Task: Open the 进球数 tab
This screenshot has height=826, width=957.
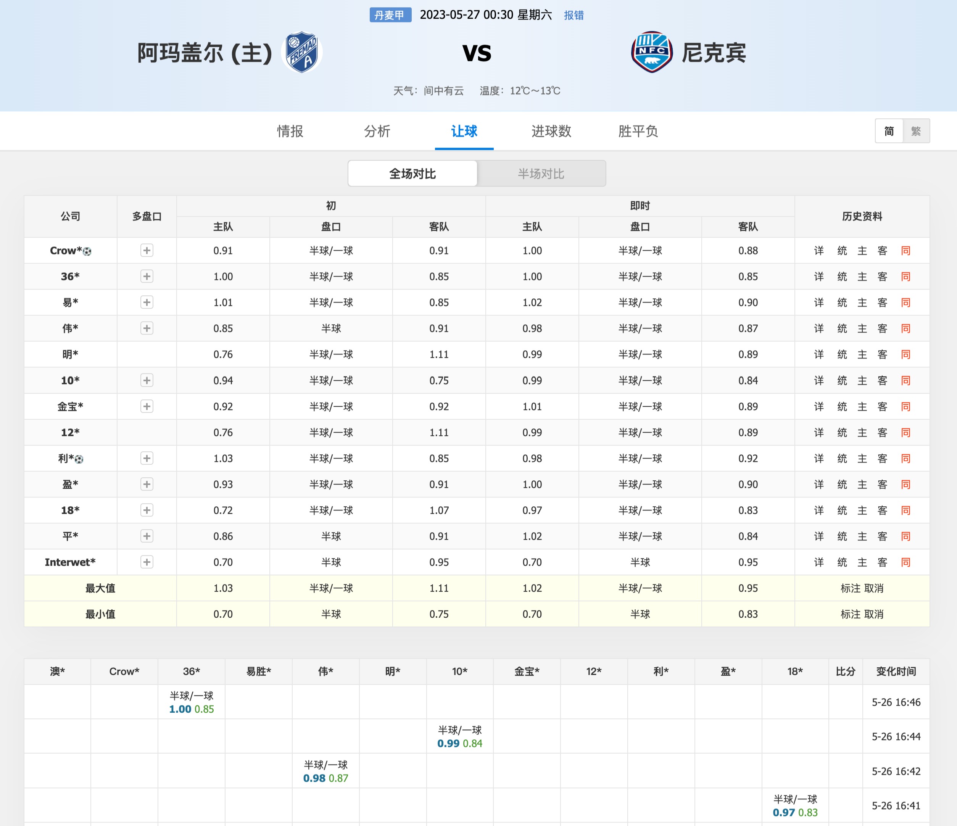Action: [551, 131]
